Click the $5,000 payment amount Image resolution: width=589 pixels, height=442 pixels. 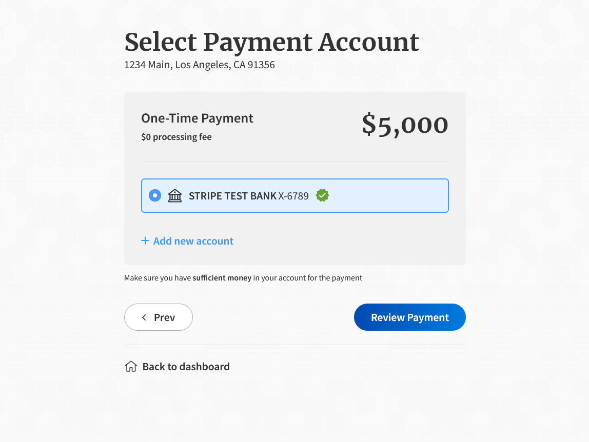point(405,125)
